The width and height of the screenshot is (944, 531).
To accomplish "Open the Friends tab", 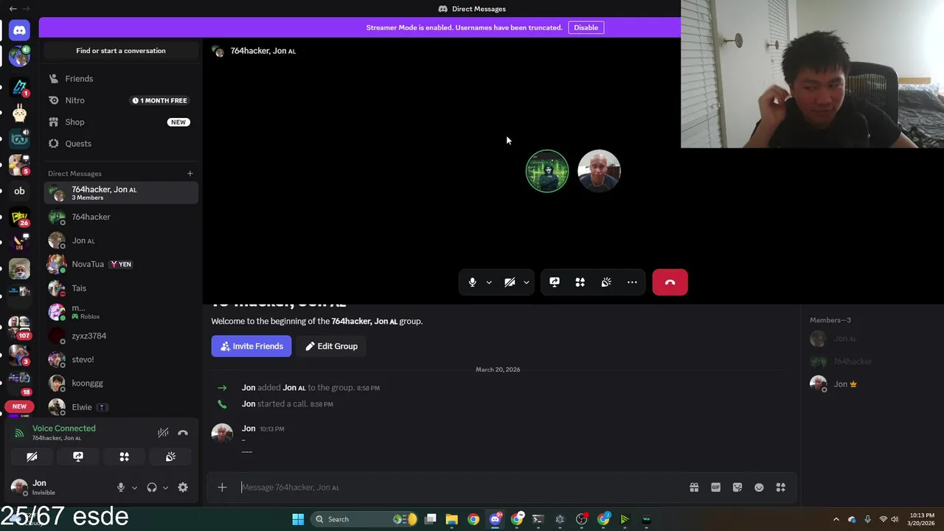I will tap(121, 79).
